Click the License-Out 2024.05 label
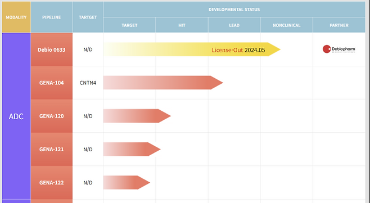The width and height of the screenshot is (370, 203). tap(238, 50)
